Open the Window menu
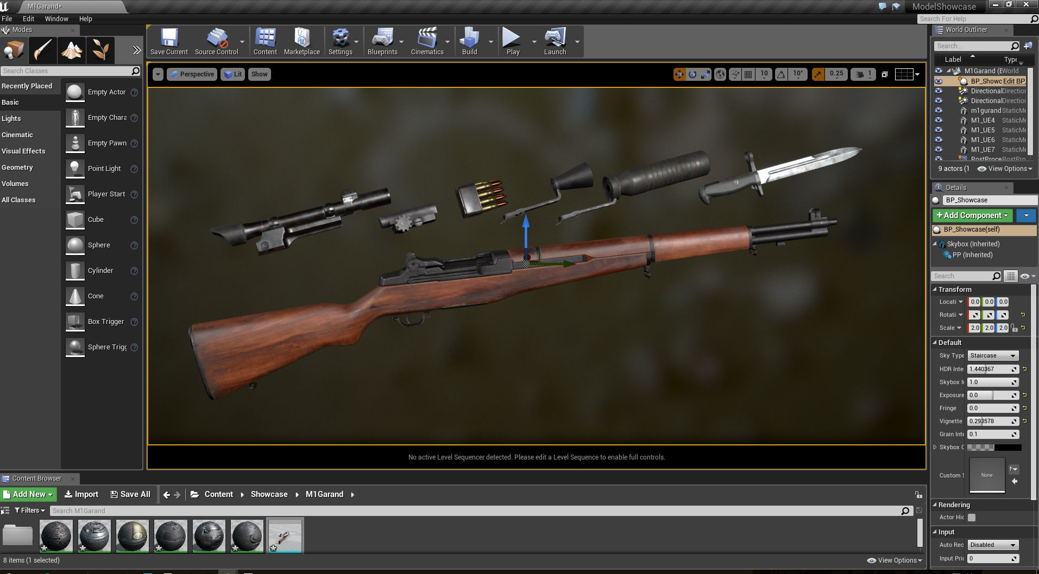The height and width of the screenshot is (574, 1039). 56,18
